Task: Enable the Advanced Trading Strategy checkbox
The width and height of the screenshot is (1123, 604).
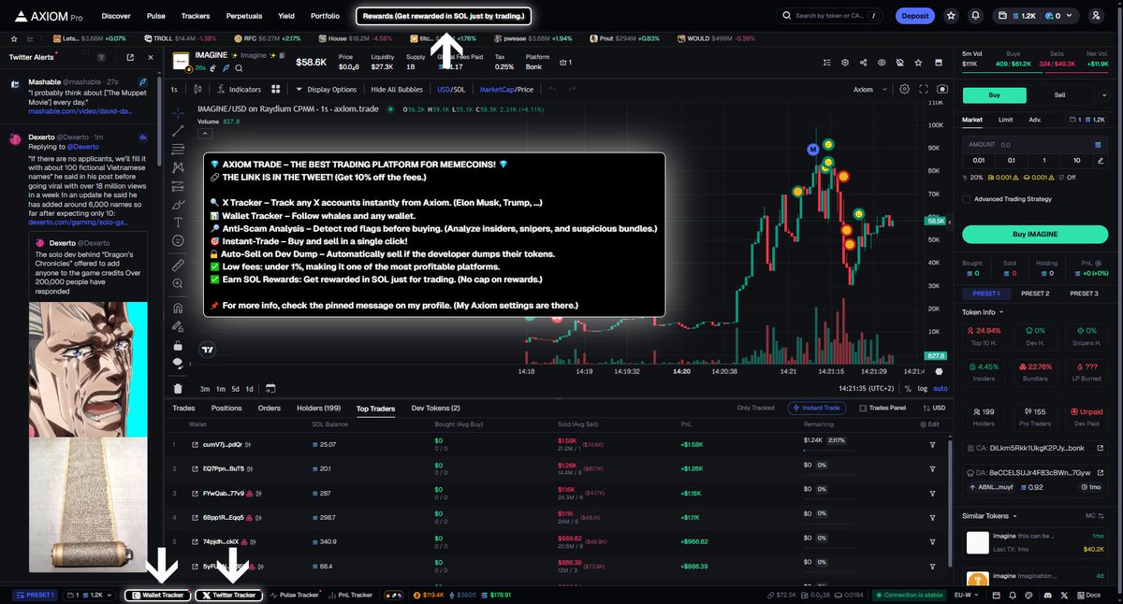Action: [967, 198]
